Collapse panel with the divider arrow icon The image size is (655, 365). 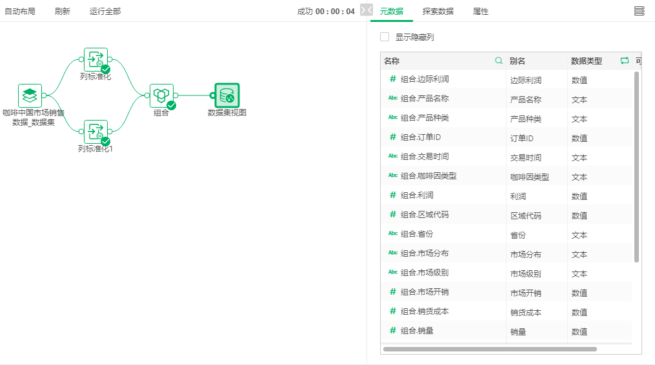tap(366, 10)
